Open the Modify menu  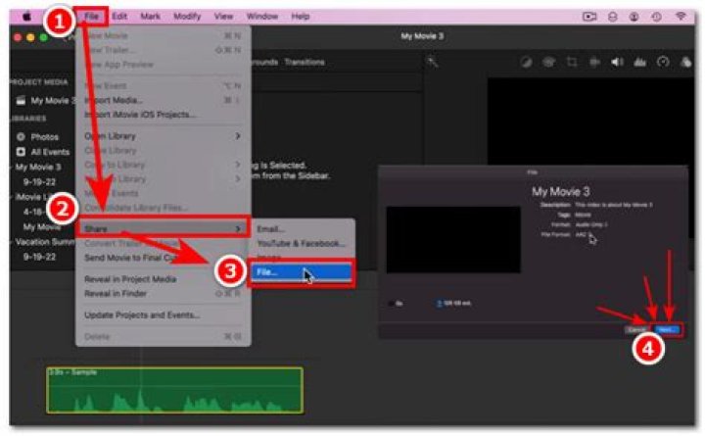(187, 17)
